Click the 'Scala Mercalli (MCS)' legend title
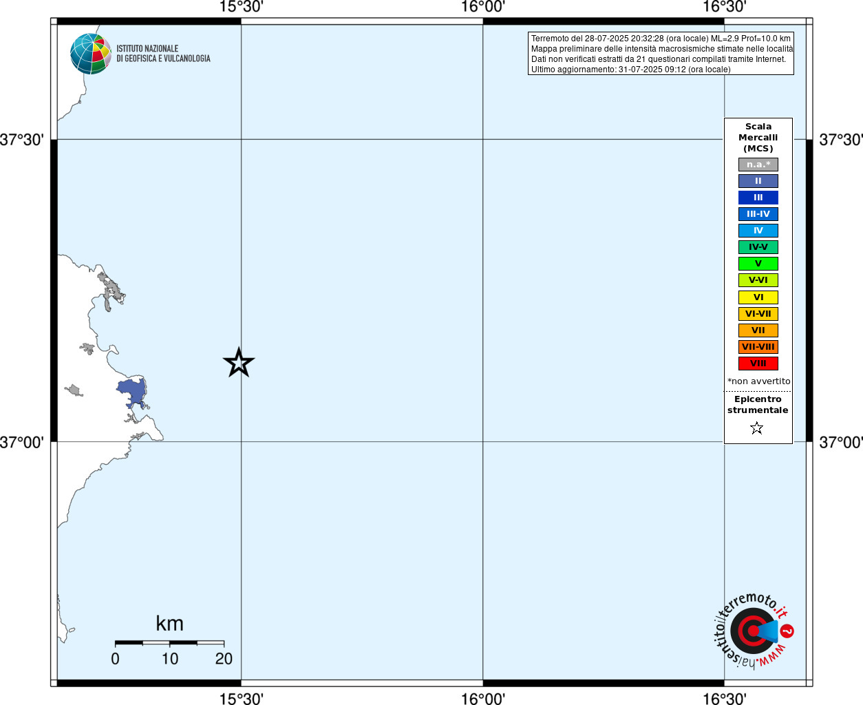Screen dimensions: 863x705 758,138
